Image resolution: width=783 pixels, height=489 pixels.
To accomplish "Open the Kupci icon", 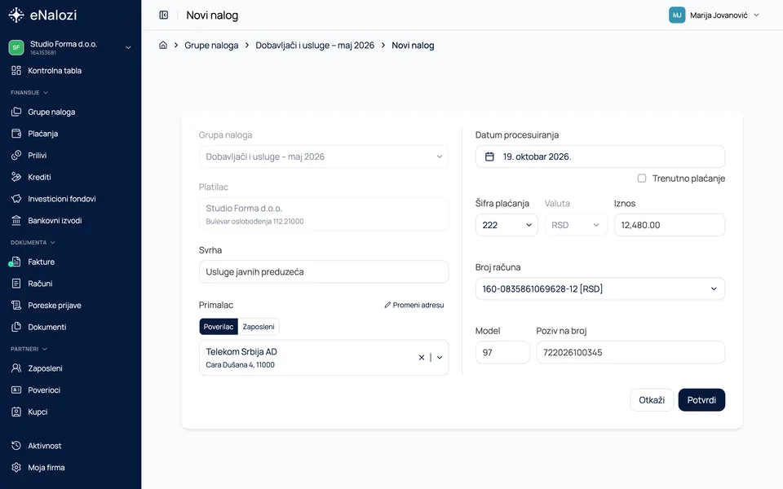I will [16, 412].
